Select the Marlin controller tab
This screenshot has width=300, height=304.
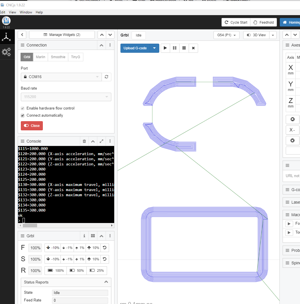click(40, 57)
